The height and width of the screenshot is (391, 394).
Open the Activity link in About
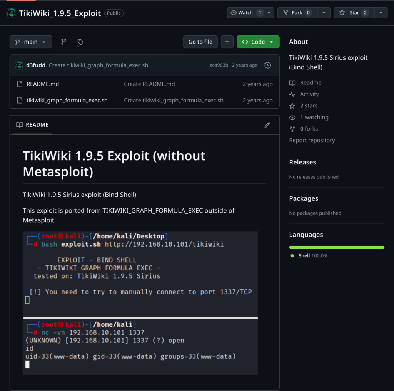309,94
